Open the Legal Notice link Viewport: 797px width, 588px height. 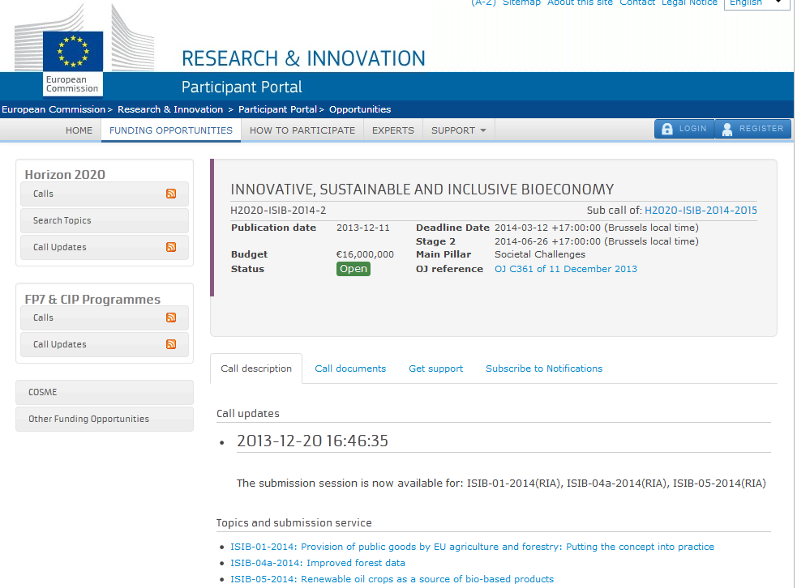point(689,3)
